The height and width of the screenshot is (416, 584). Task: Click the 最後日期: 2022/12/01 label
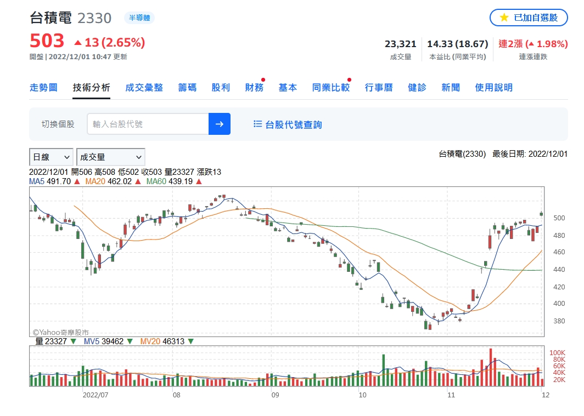[x=530, y=154]
